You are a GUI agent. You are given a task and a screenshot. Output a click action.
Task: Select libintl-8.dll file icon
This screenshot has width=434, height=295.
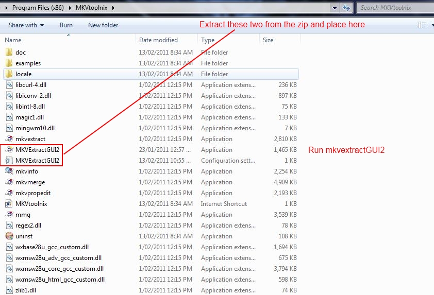9,107
